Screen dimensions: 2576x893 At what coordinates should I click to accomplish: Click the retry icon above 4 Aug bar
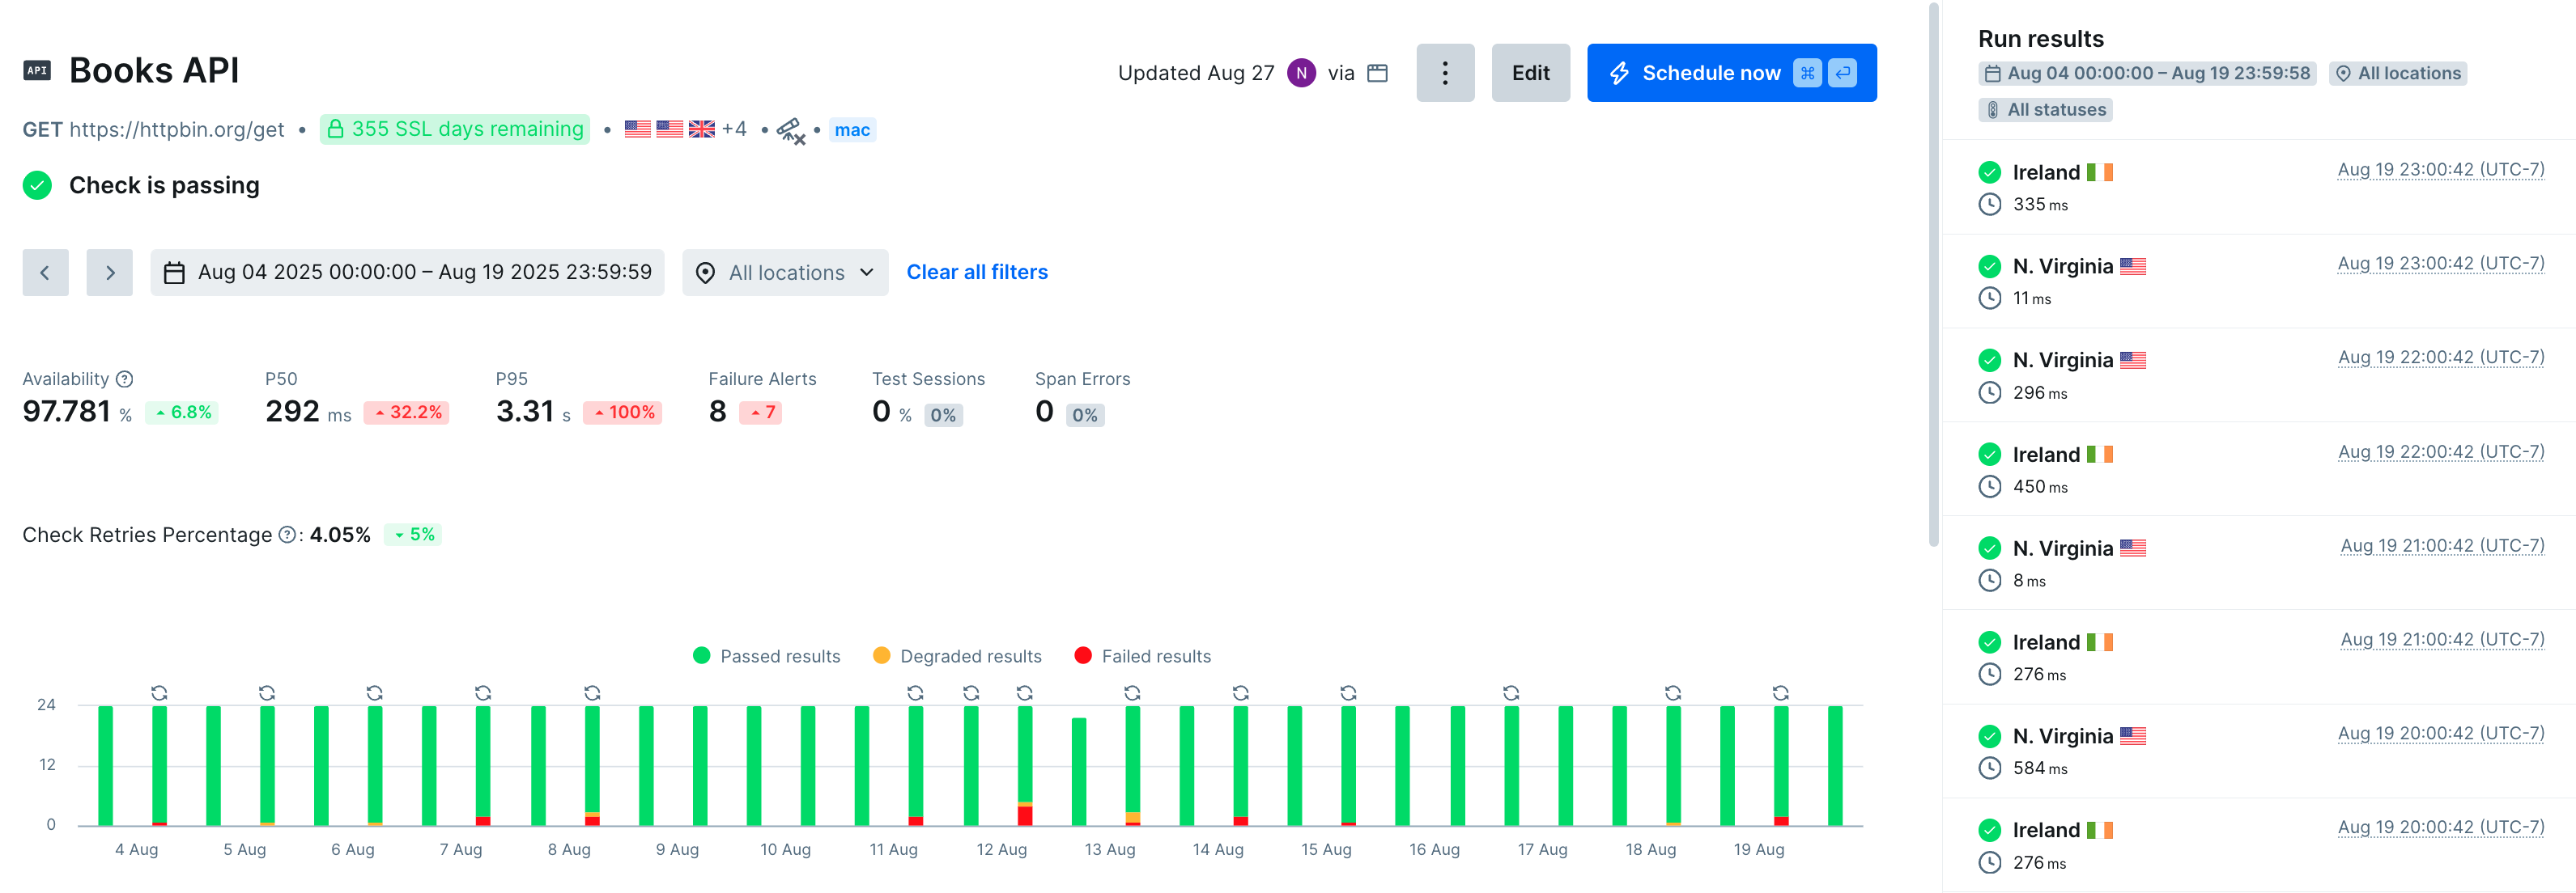[x=159, y=693]
